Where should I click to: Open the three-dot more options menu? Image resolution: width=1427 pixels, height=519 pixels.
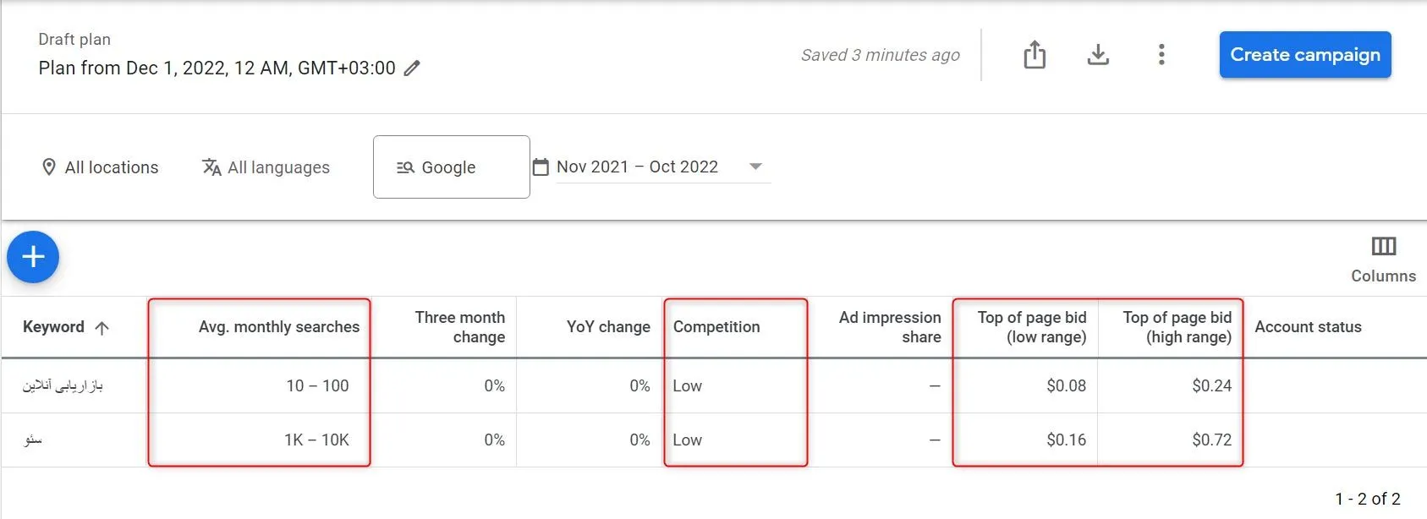click(1161, 55)
